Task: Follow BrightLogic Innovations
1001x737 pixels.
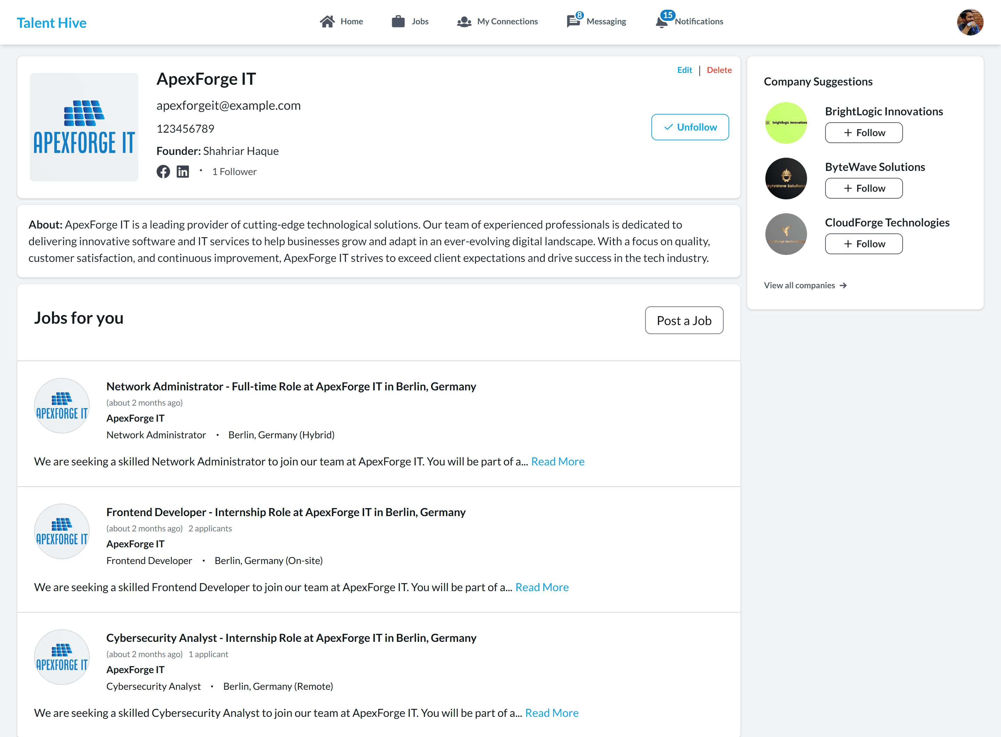Action: (x=863, y=133)
